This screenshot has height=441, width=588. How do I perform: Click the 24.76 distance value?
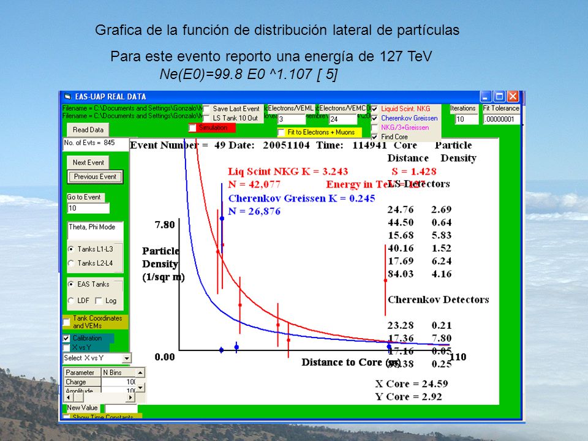[x=401, y=209]
